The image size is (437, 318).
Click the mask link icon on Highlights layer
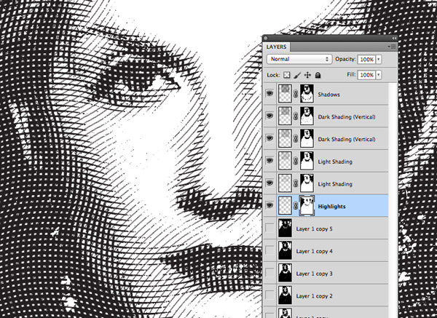(295, 206)
